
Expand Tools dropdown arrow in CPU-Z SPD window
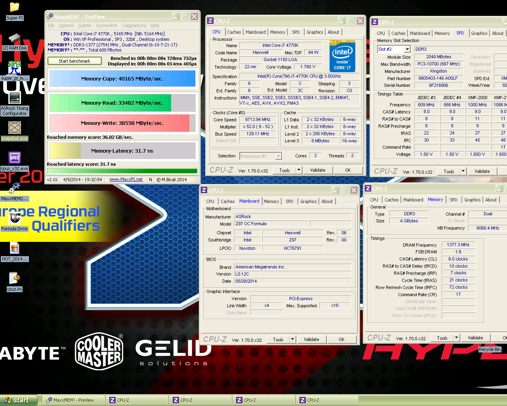pos(463,171)
